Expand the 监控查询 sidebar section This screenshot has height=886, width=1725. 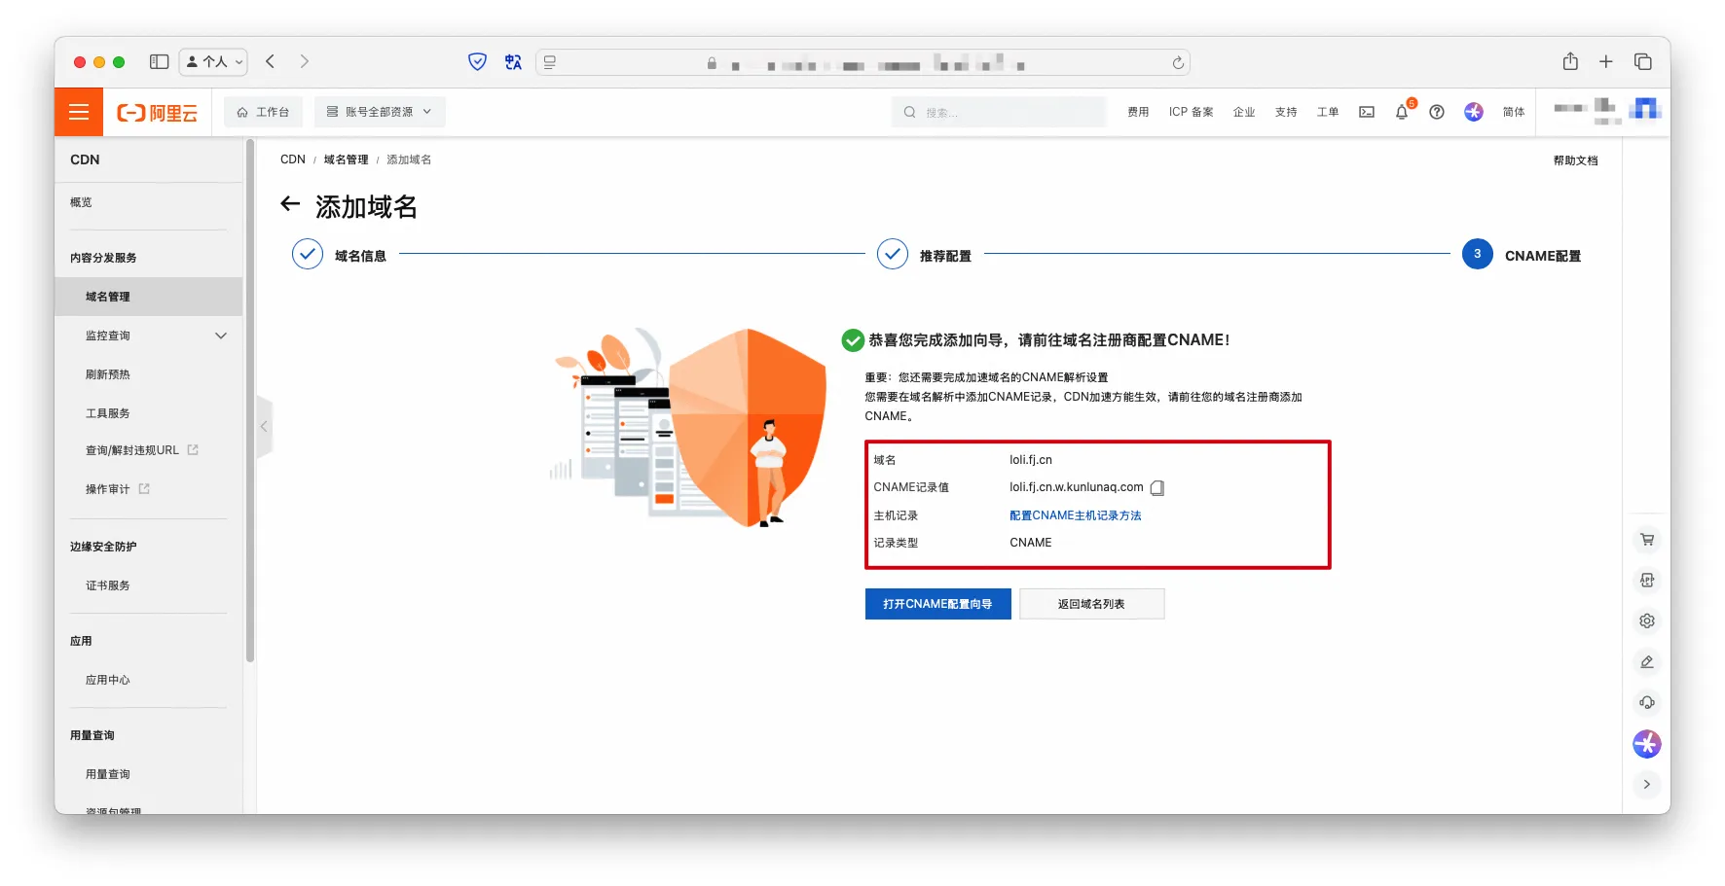pyautogui.click(x=221, y=336)
